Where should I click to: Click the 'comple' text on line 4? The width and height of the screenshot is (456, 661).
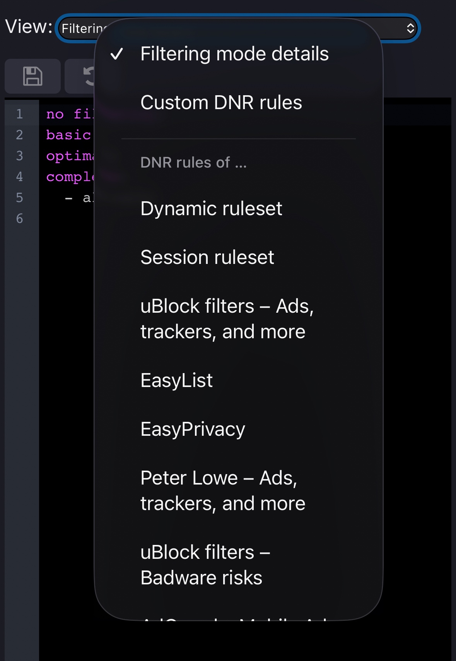point(70,177)
